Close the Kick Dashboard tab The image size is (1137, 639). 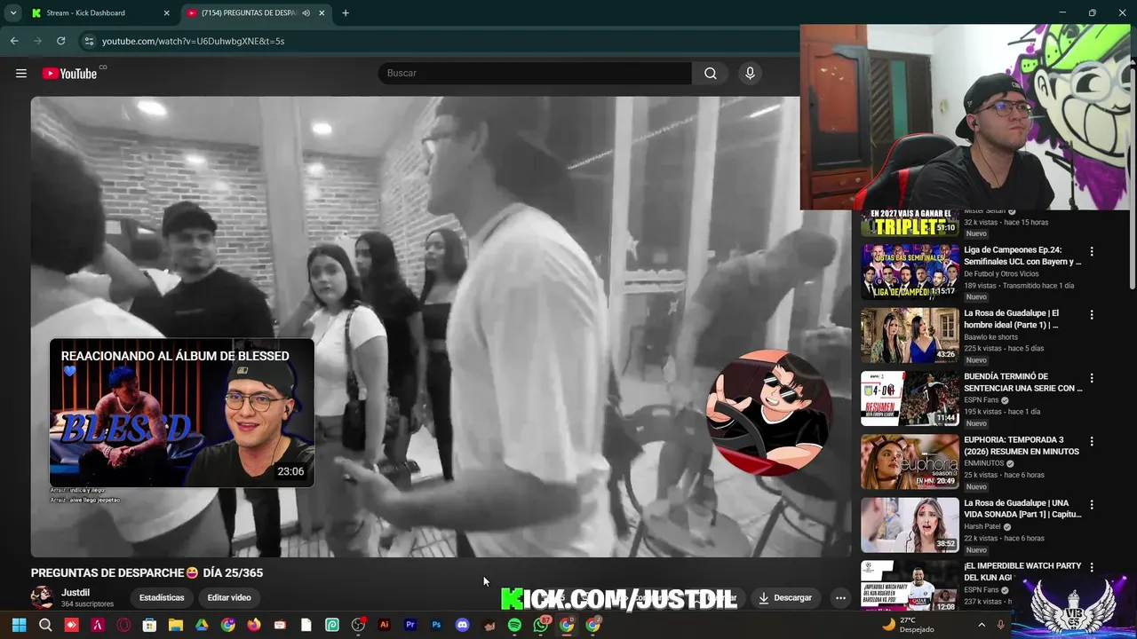click(x=166, y=13)
